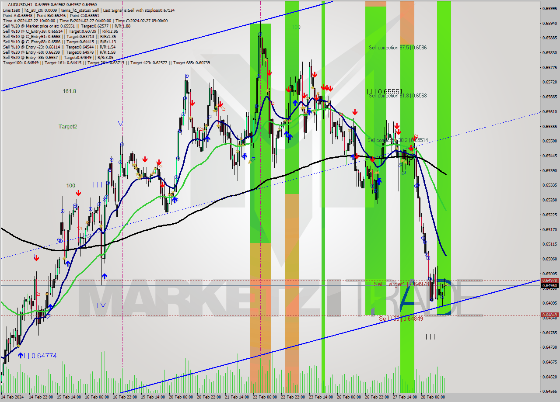Click the 'Sell correction 38.2 | 0.65514' label
Image resolution: width=560 pixels, height=402 pixels.
pyautogui.click(x=397, y=140)
